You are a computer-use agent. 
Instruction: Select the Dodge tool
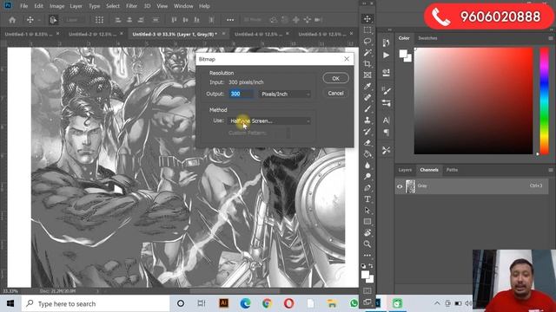367,176
